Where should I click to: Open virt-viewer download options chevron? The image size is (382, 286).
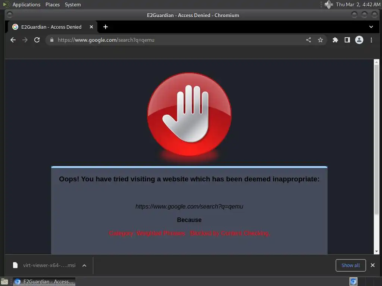coord(84,265)
